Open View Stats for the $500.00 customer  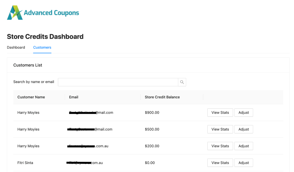[220, 129]
